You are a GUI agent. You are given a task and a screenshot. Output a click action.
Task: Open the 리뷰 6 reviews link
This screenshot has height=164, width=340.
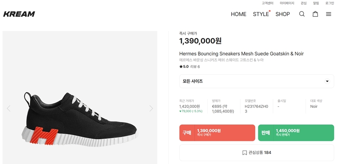[195, 67]
